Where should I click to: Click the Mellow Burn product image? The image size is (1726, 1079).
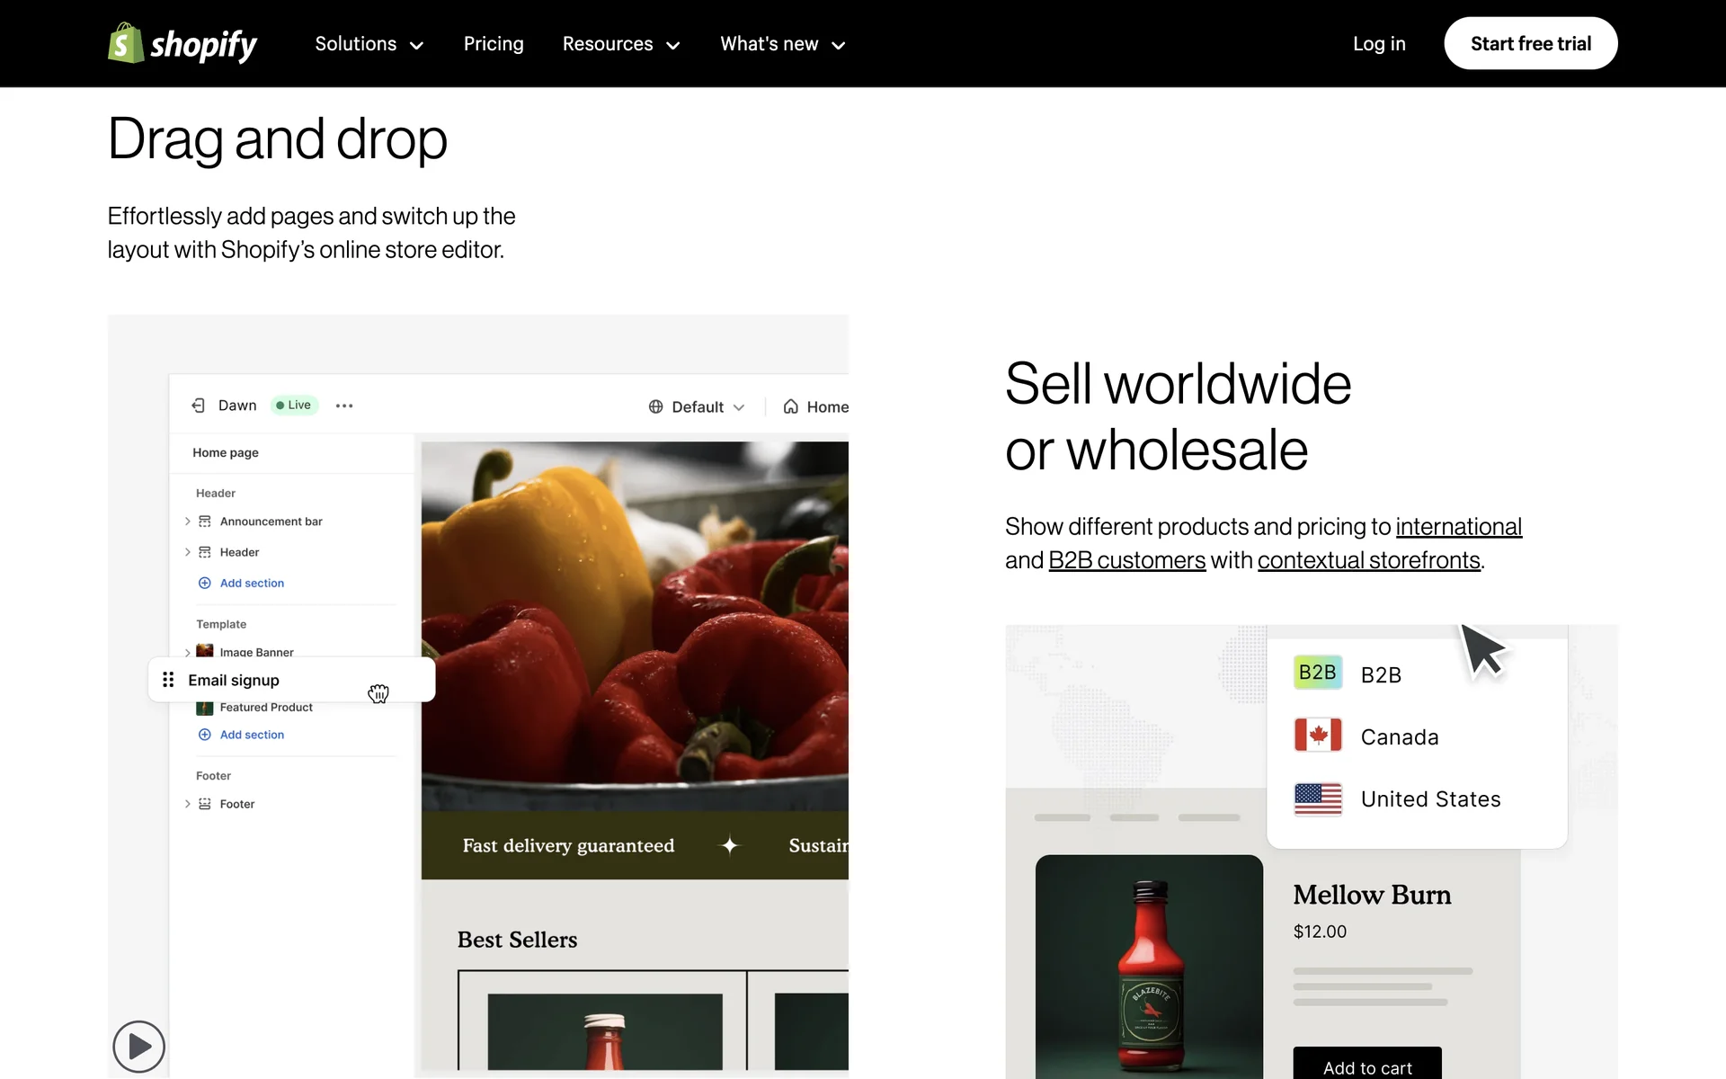(1149, 967)
